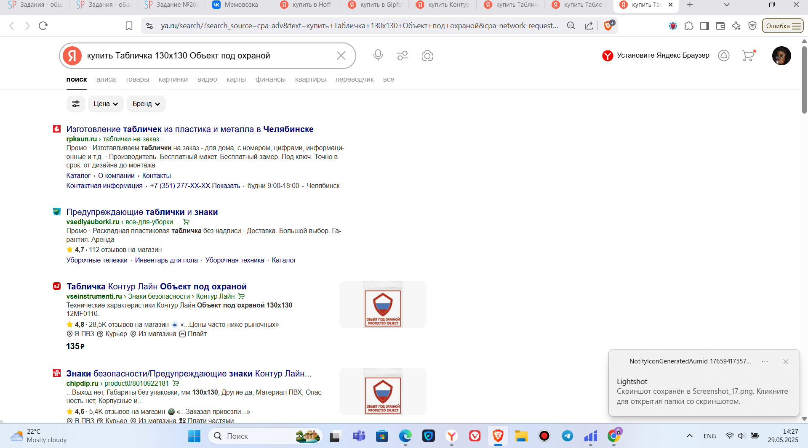Dismiss the Lightshot notification
Image resolution: width=808 pixels, height=448 pixels.
click(x=786, y=361)
